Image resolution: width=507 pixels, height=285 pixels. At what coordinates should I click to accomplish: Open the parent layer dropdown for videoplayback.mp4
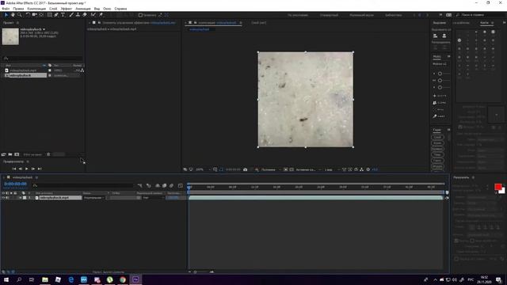click(154, 197)
